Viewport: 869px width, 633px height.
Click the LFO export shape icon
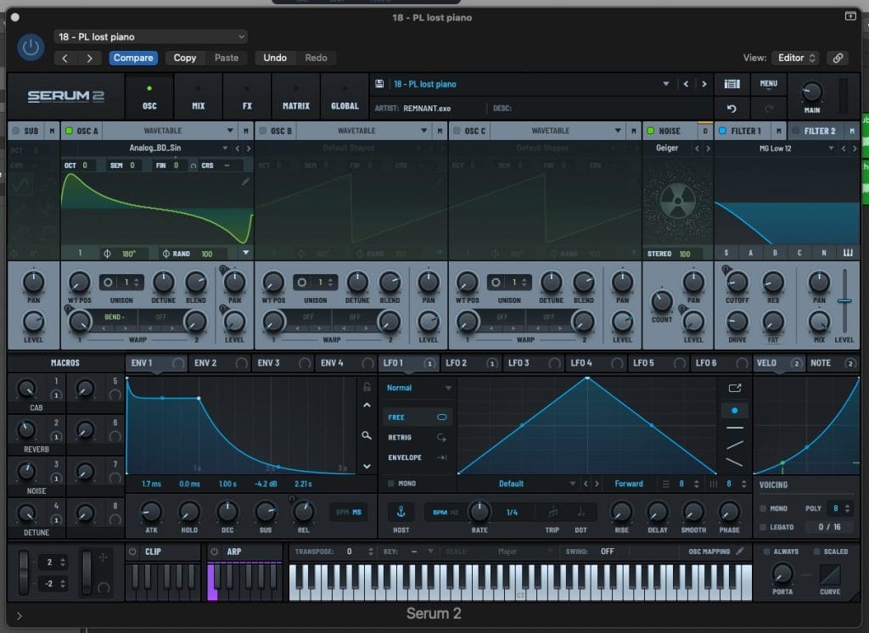tap(735, 388)
